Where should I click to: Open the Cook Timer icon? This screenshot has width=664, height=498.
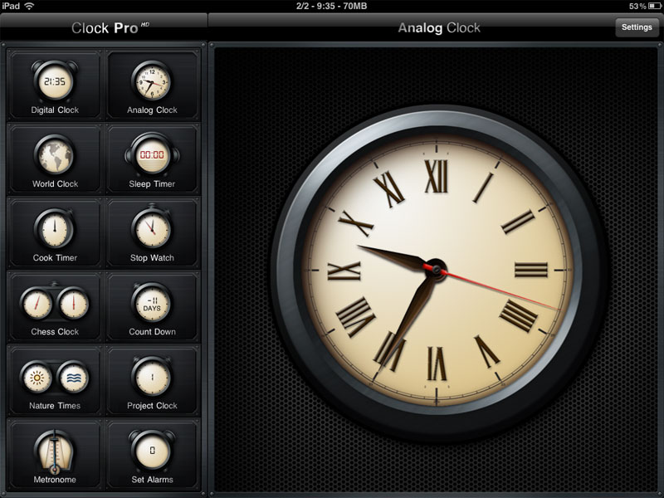point(55,230)
